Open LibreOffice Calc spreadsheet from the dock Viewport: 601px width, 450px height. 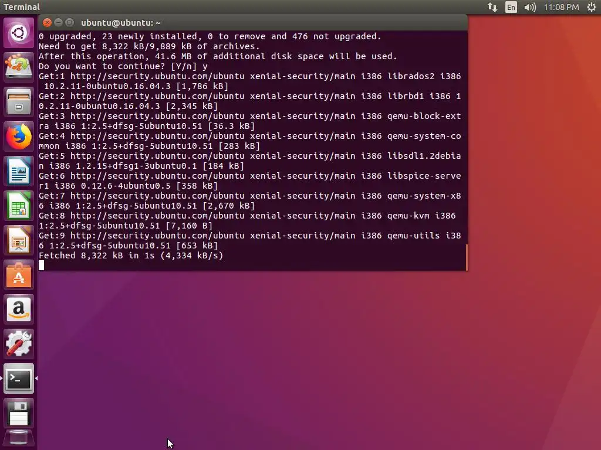coord(19,206)
